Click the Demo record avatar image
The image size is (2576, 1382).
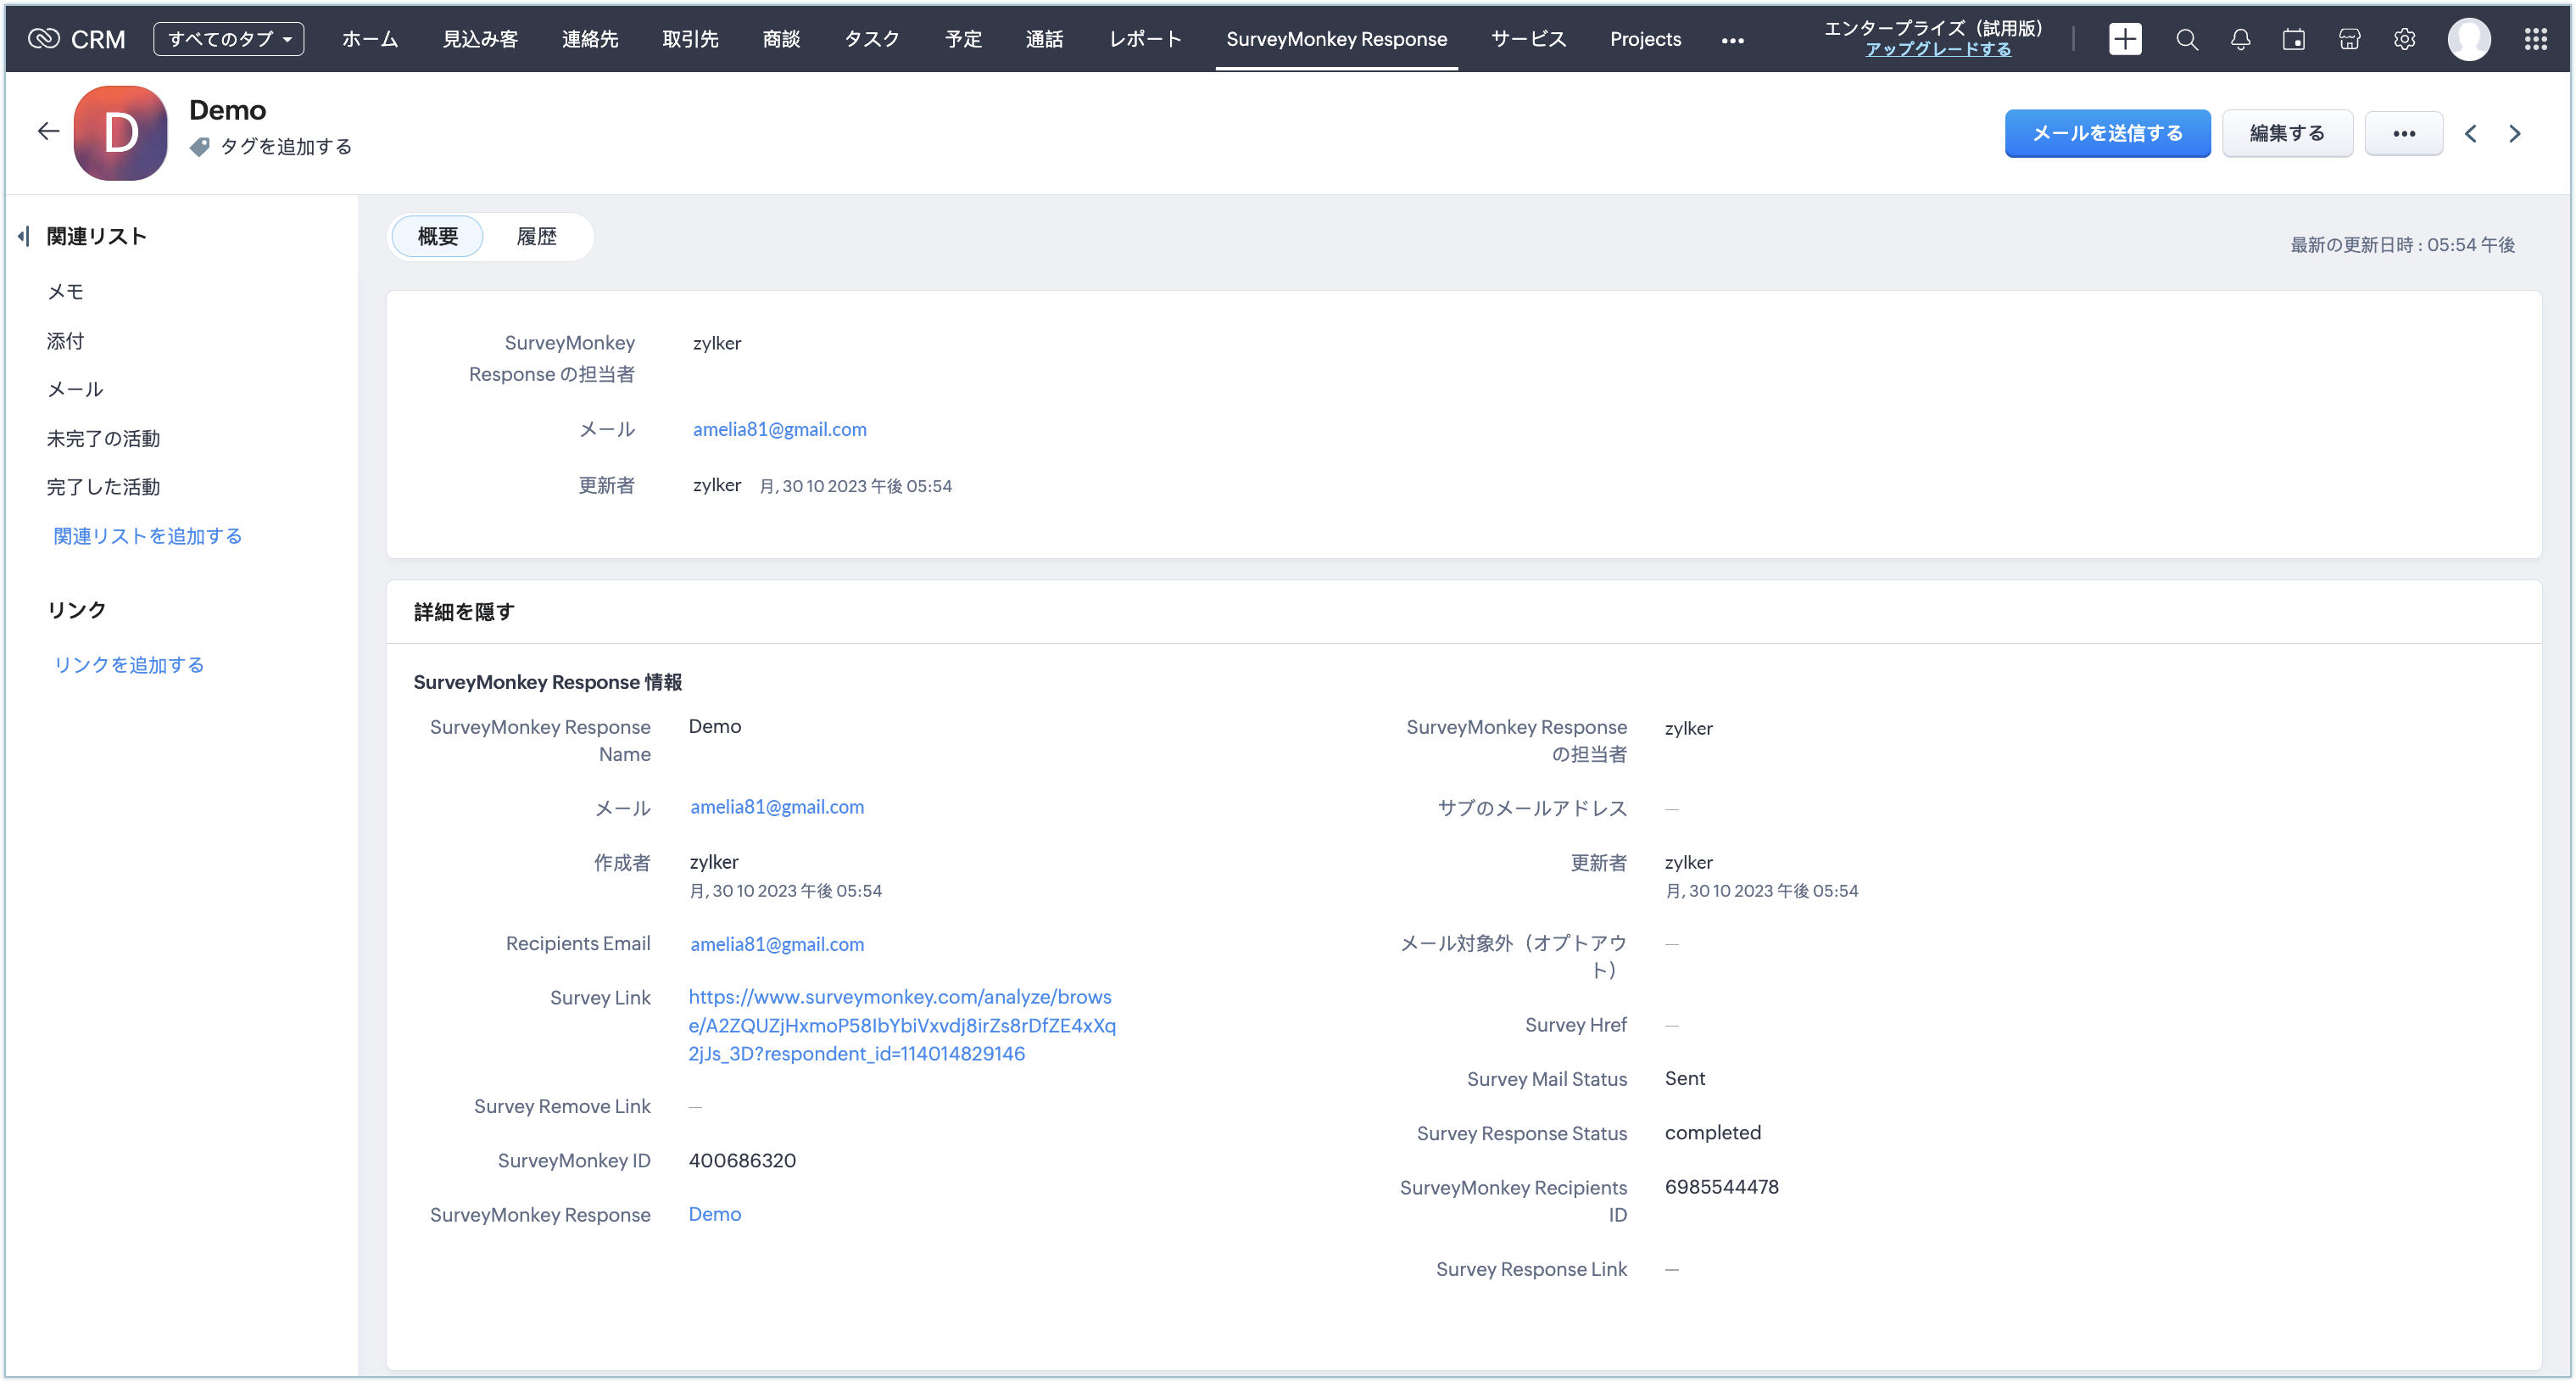pyautogui.click(x=121, y=133)
